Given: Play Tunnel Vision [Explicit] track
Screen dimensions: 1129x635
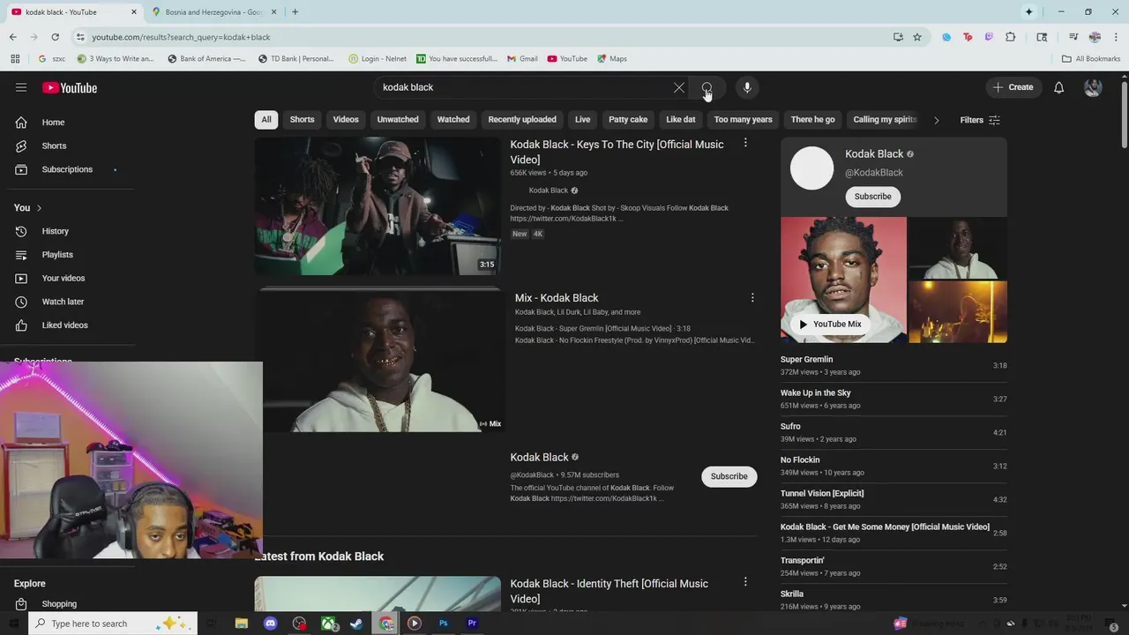Looking at the screenshot, I should point(893,499).
